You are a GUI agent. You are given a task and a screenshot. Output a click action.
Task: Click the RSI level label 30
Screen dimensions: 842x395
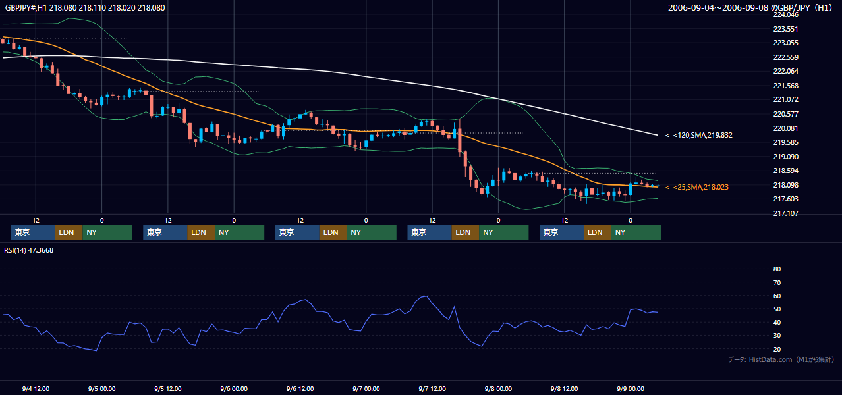tap(777, 336)
